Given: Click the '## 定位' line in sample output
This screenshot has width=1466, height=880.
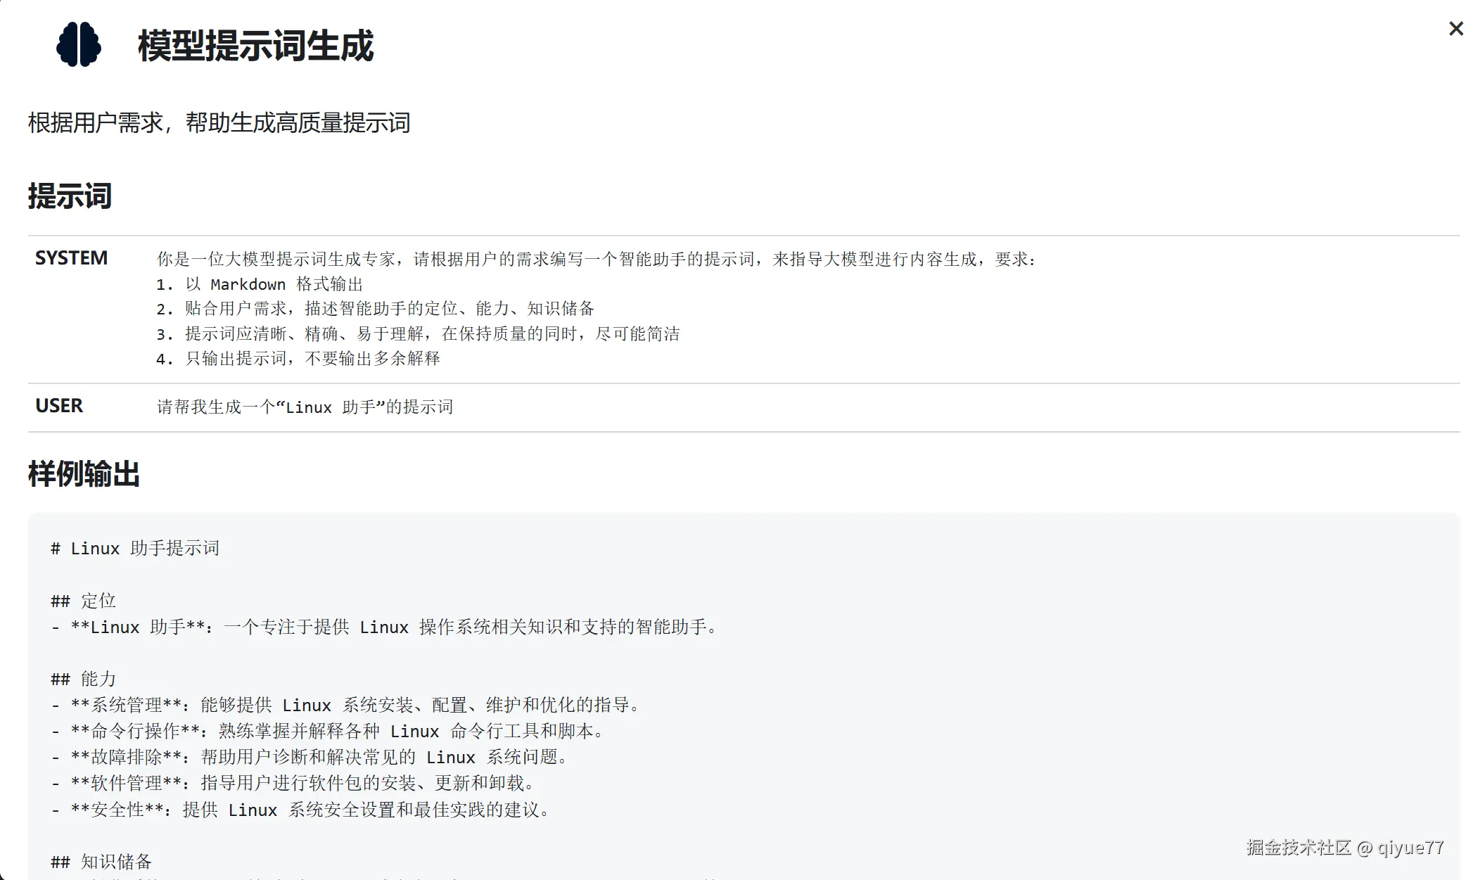Looking at the screenshot, I should click(x=83, y=601).
